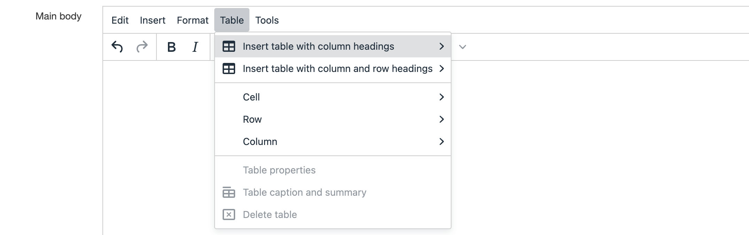The height and width of the screenshot is (235, 749).
Task: Click the Delete table X icon
Action: point(229,214)
